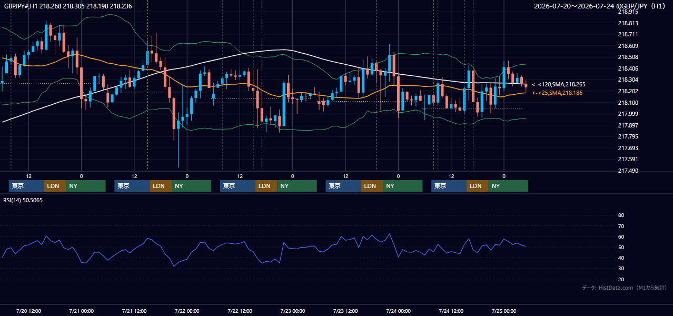Click price axis label 218.100

(x=628, y=103)
